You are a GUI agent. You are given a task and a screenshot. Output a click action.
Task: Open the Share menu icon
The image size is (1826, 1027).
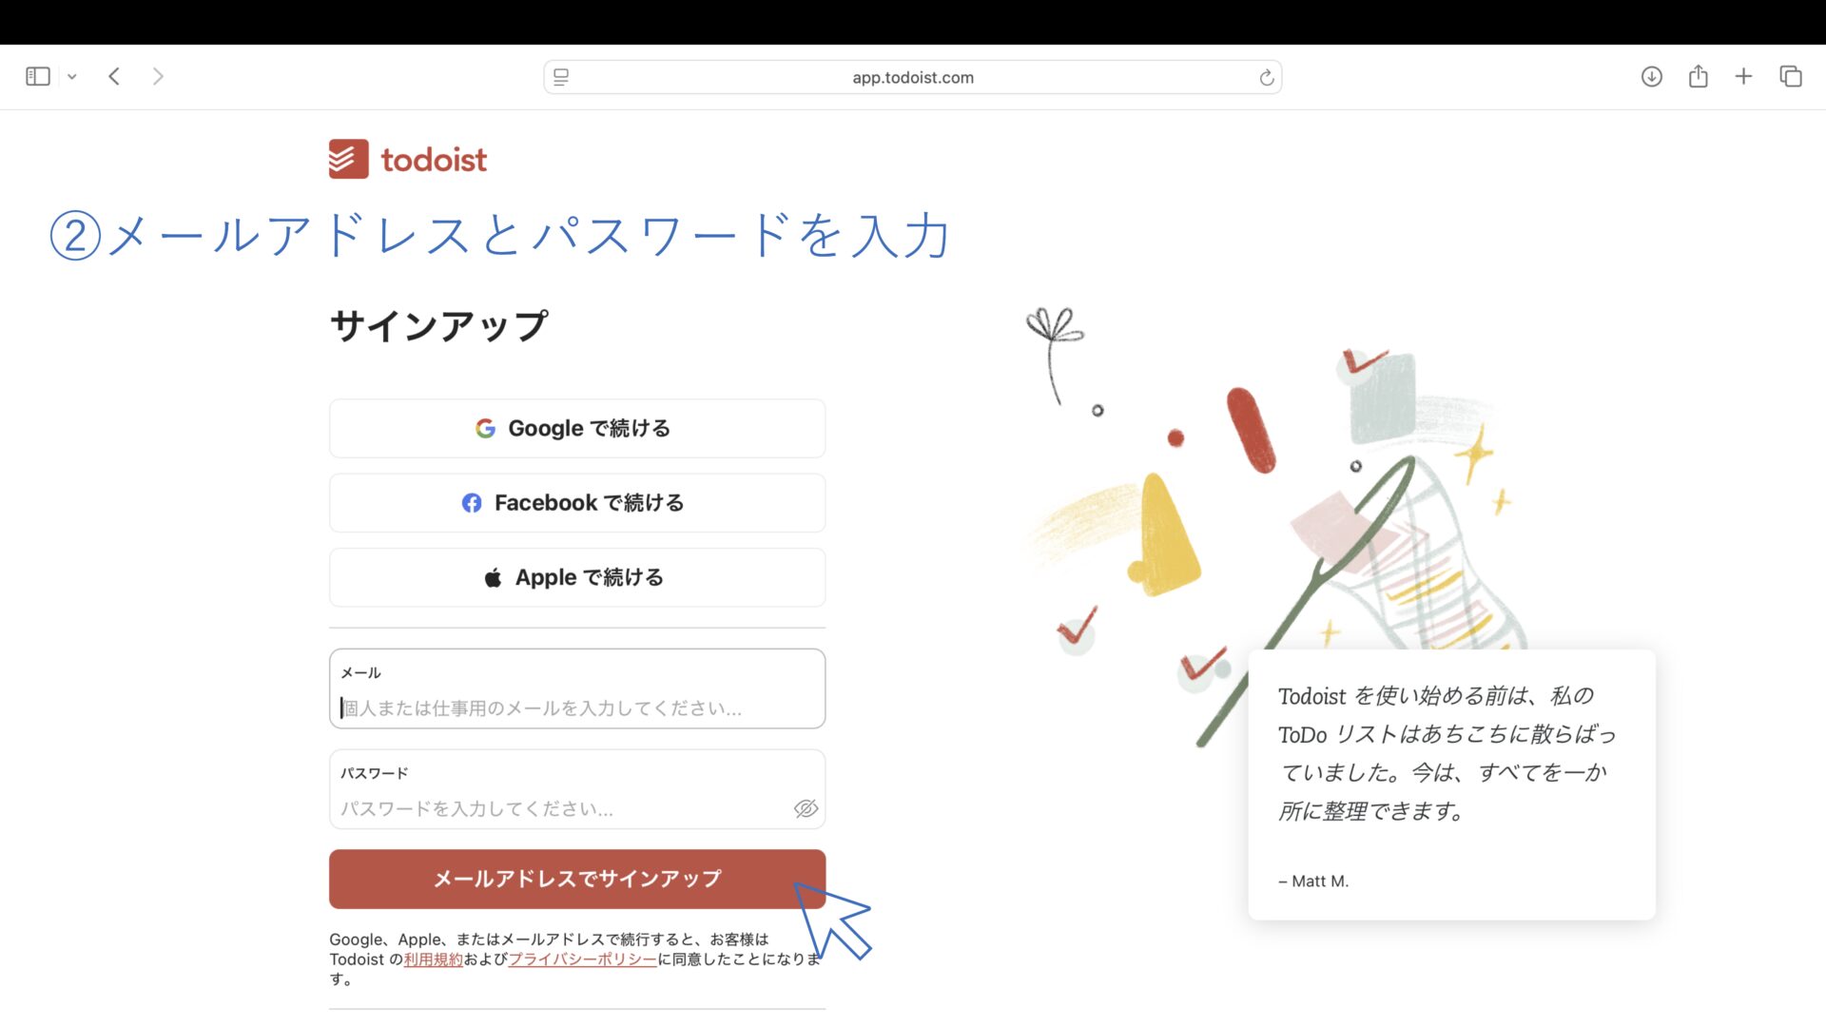click(x=1699, y=76)
